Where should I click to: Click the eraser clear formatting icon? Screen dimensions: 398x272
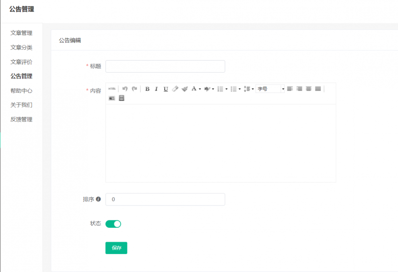(x=175, y=89)
